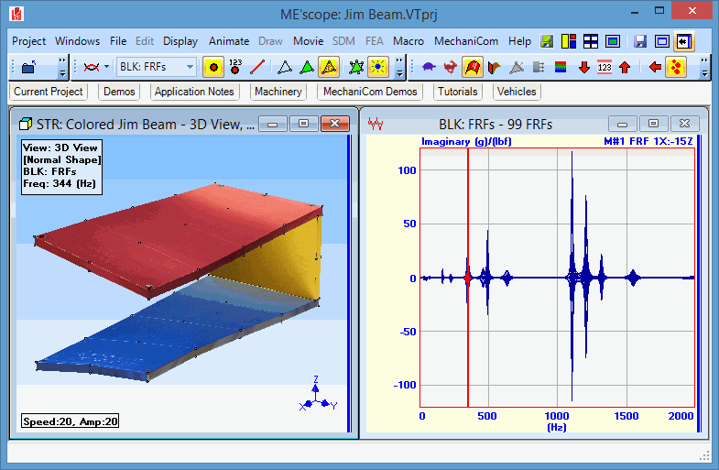Click the yellow-red-blue window layout icon

coord(569,41)
